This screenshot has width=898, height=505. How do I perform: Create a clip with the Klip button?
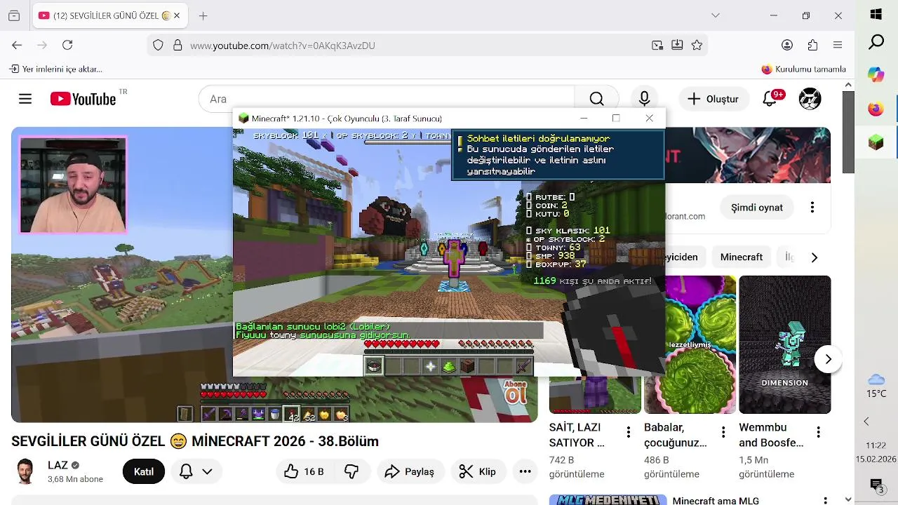click(x=478, y=471)
